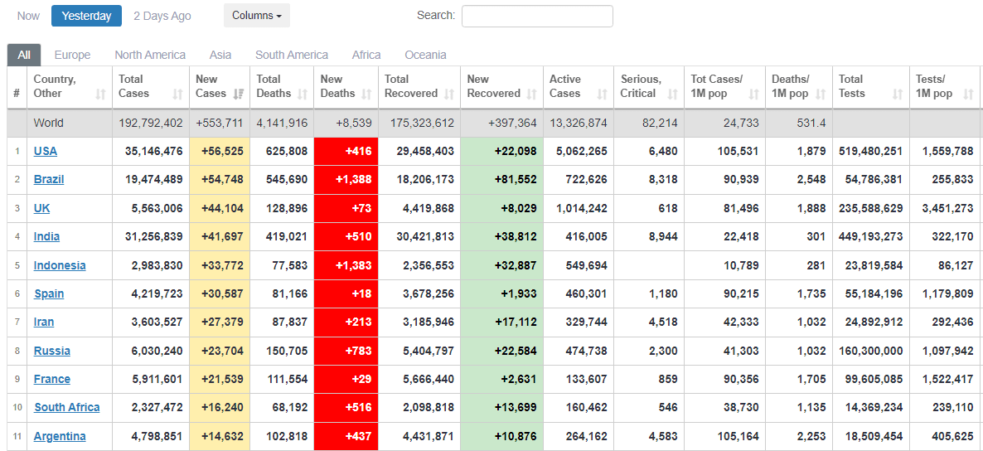Sort by Country, Other column arrows
Viewport: 983px width, 451px height.
(x=100, y=95)
